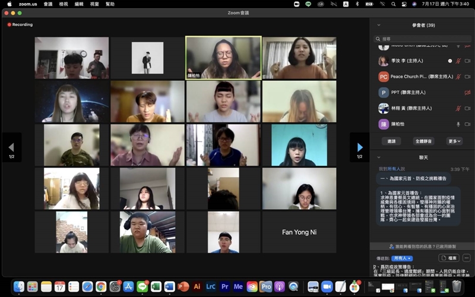Viewport: 475px width, 297px height.
Task: Select PPT (聯席主持人) participant row
Action: click(422, 93)
